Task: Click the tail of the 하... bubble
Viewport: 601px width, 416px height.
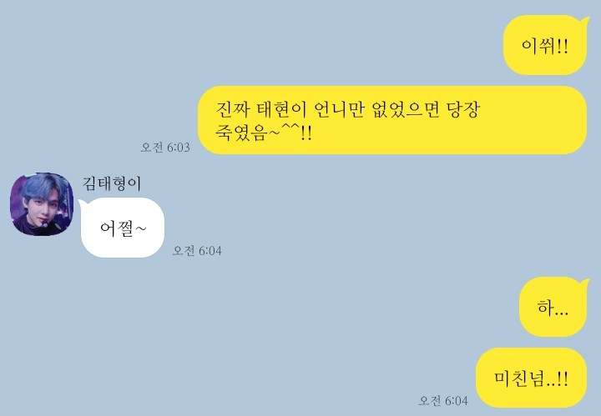Action: [584, 283]
